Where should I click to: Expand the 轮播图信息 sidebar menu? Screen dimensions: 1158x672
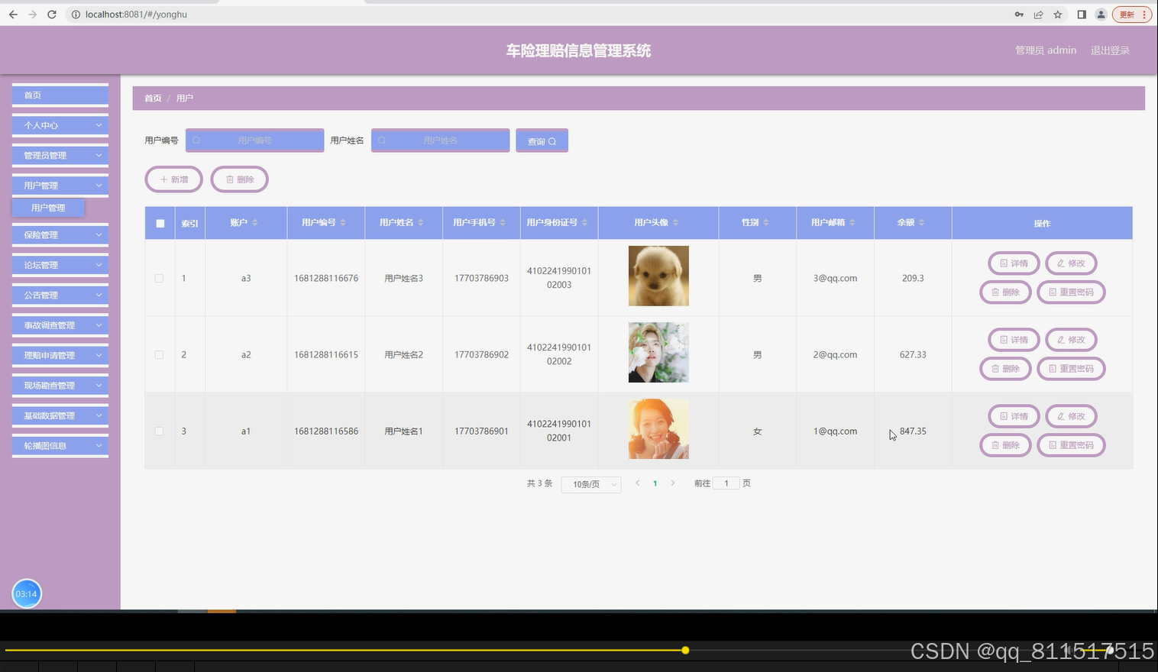click(x=60, y=445)
